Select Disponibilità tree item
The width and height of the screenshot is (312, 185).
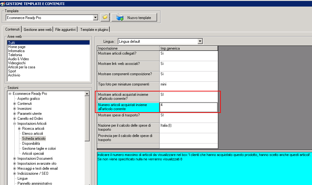[31, 144]
